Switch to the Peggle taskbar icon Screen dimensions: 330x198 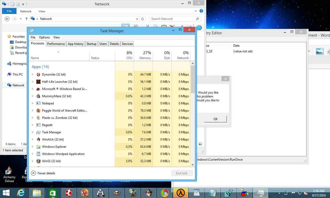(x=85, y=193)
